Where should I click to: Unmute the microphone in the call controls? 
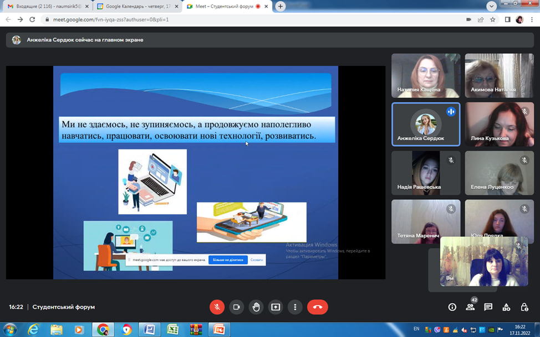click(x=217, y=307)
